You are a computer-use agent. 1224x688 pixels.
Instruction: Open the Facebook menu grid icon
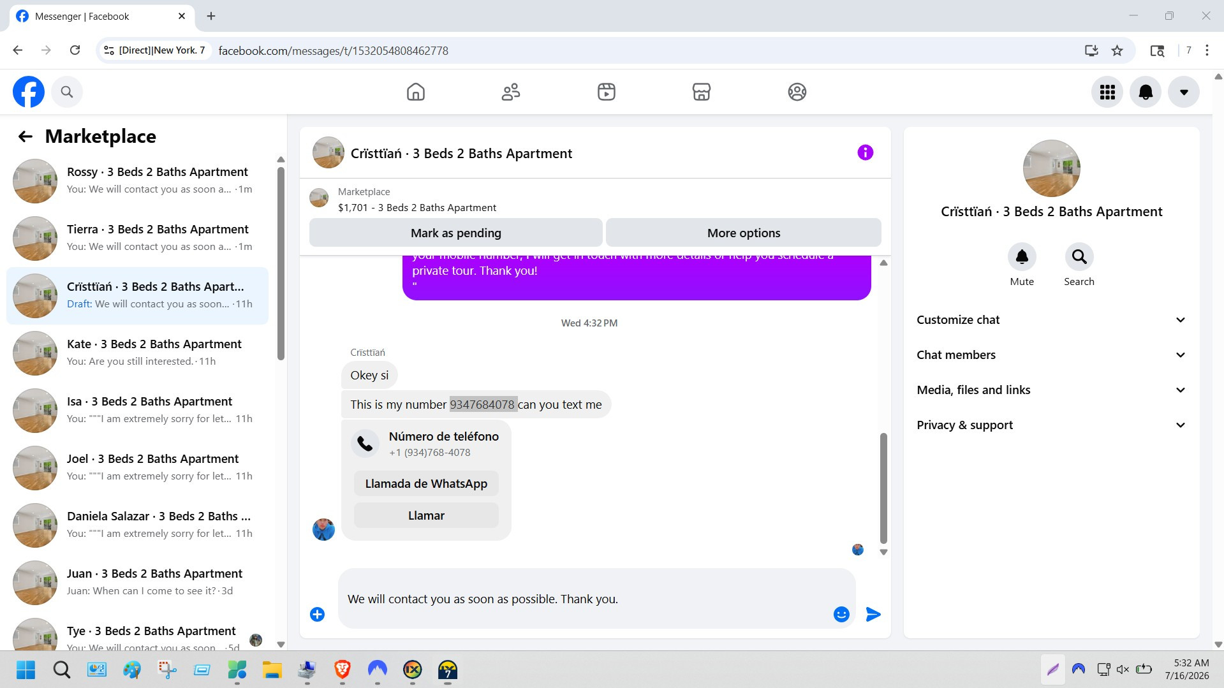1107,92
